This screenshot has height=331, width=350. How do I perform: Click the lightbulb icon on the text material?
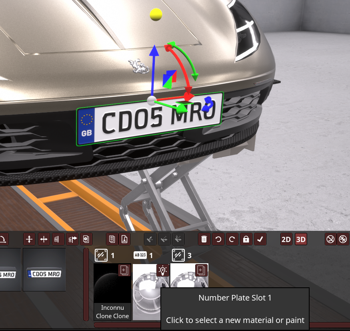point(163,270)
